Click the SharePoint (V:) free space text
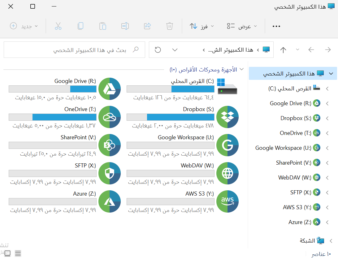 [x=58, y=154]
